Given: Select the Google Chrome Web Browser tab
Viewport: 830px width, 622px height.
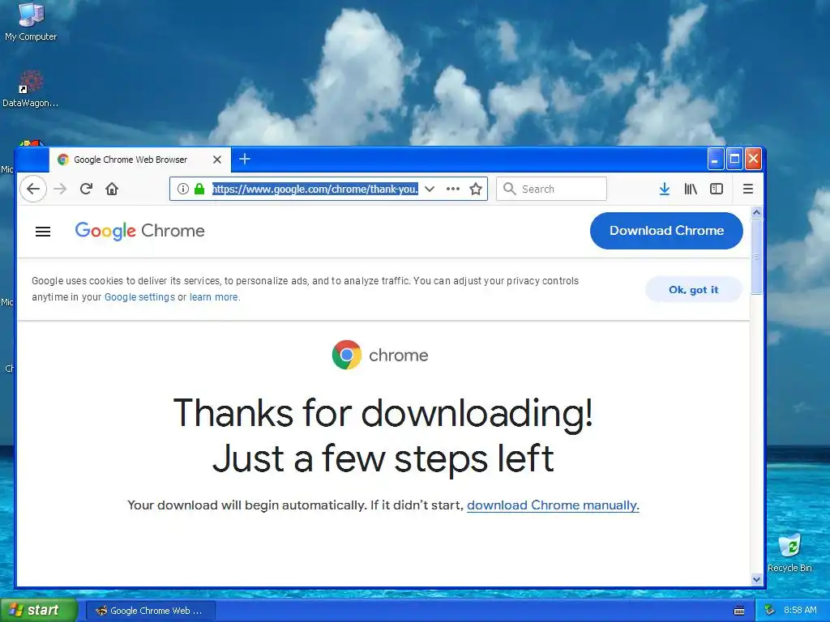Looking at the screenshot, I should (139, 160).
